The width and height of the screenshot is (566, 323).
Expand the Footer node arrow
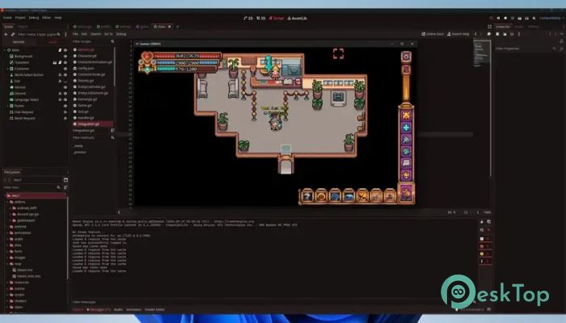click(x=8, y=106)
